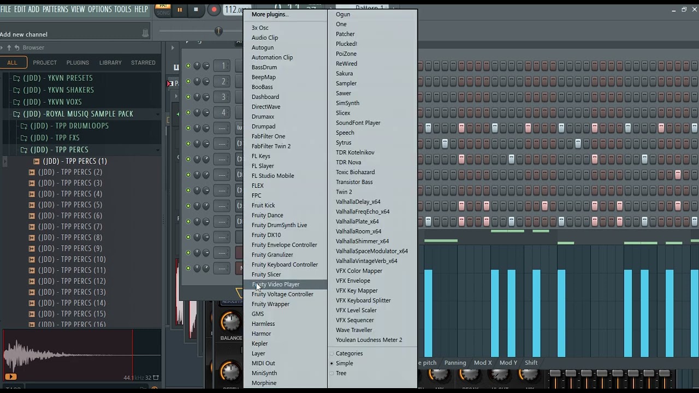Select the Simple view option
The image size is (699, 393).
[x=344, y=363]
